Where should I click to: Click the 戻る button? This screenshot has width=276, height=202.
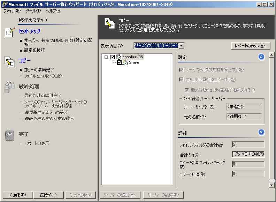[x=18, y=195]
